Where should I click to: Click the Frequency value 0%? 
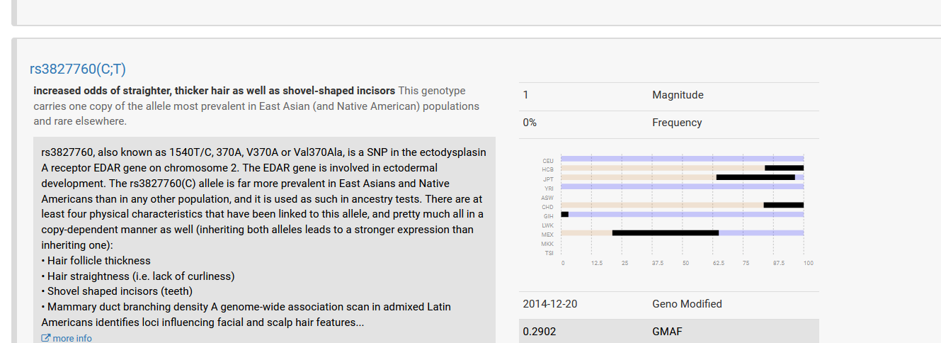[x=530, y=123]
